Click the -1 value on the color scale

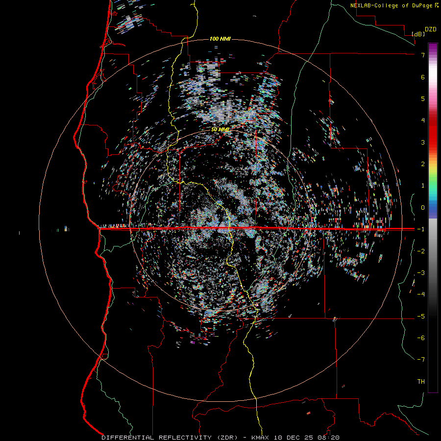click(421, 229)
